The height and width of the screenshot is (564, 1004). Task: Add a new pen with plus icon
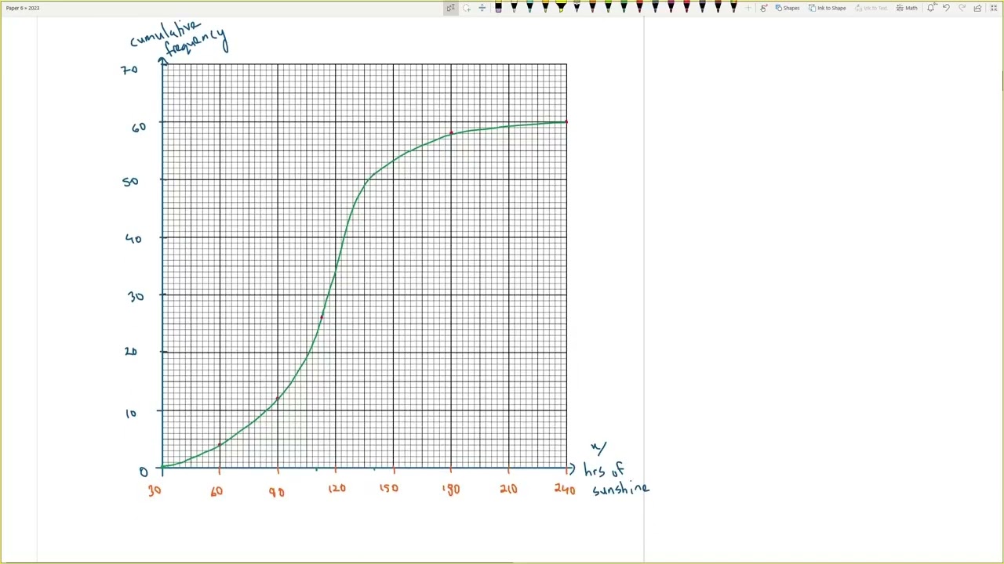click(x=748, y=8)
